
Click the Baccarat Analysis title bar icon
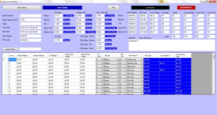(x=2, y=1)
